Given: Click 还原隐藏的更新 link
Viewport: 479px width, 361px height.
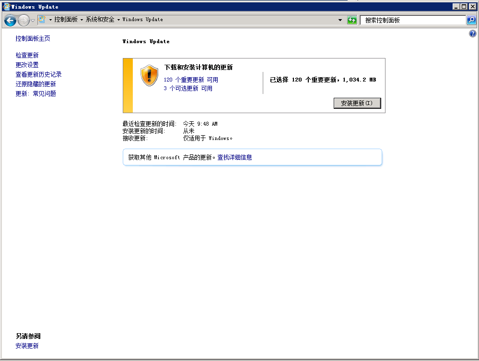Looking at the screenshot, I should [x=35, y=84].
